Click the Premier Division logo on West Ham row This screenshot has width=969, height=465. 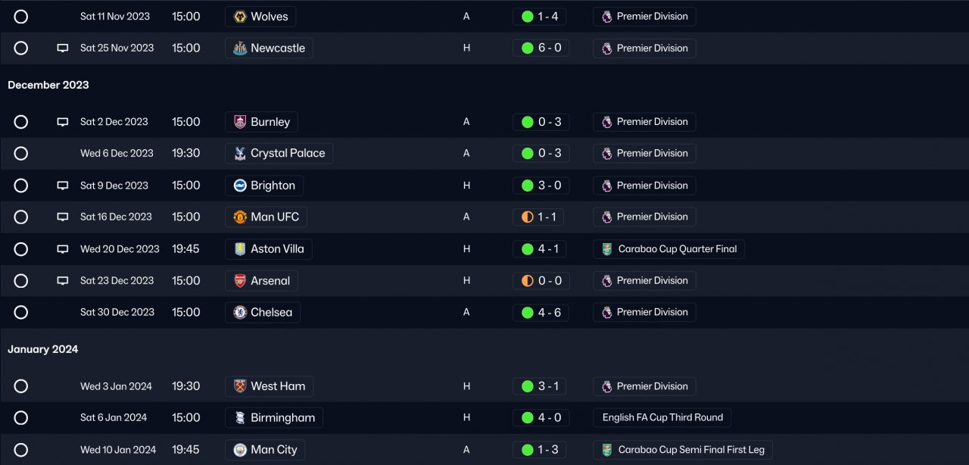click(x=607, y=387)
